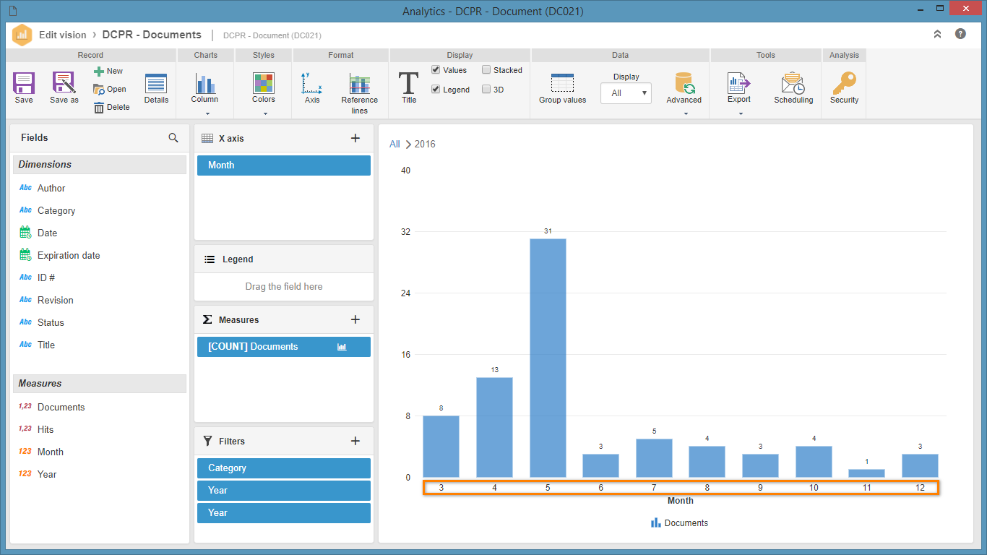Click the 'Drag the field here' legend area
The image size is (987, 555).
pyautogui.click(x=284, y=286)
